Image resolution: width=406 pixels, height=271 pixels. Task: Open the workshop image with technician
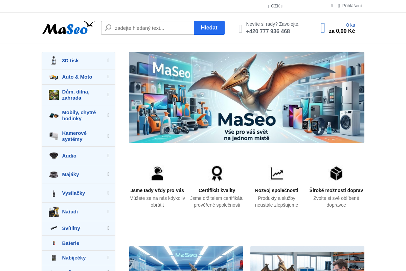coord(307,258)
